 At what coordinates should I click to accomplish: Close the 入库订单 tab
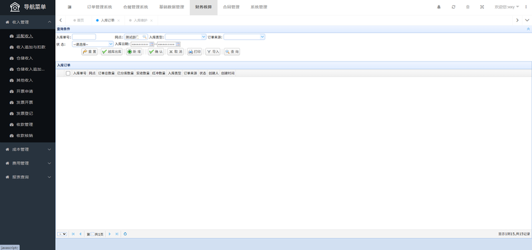pos(118,21)
